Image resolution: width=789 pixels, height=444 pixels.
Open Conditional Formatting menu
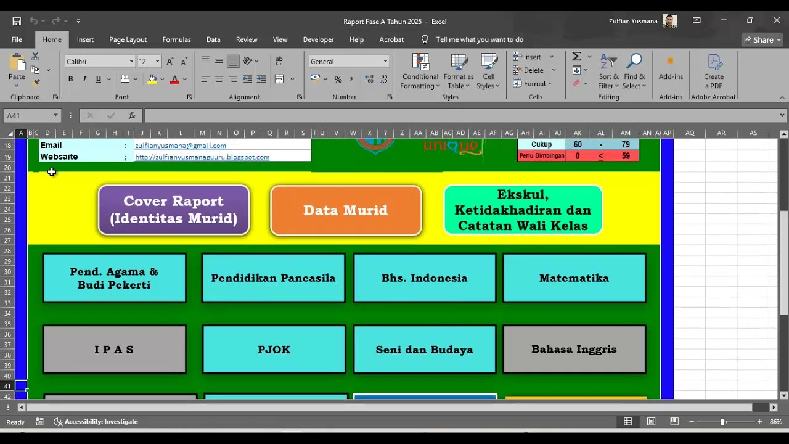point(420,72)
